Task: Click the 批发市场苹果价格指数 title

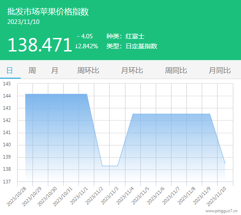Action: pos(48,12)
